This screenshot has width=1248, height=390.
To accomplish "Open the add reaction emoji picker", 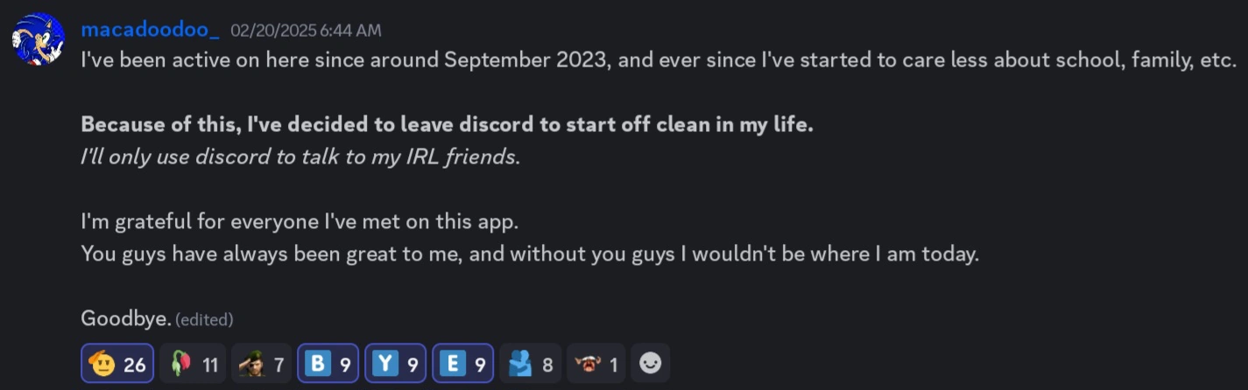I will click(650, 363).
